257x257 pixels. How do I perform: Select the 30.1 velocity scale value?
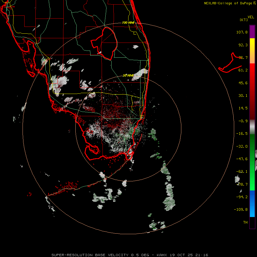click(243, 96)
